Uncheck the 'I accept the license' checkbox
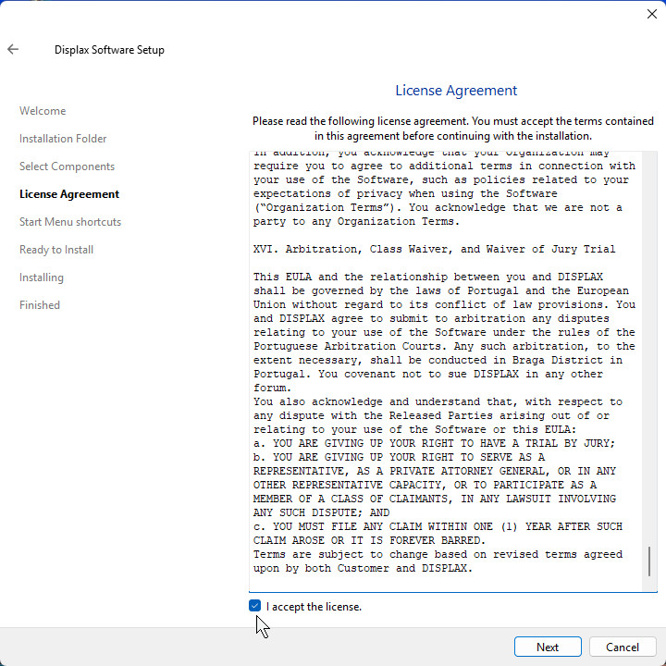Screen dimensions: 666x666 (x=255, y=606)
